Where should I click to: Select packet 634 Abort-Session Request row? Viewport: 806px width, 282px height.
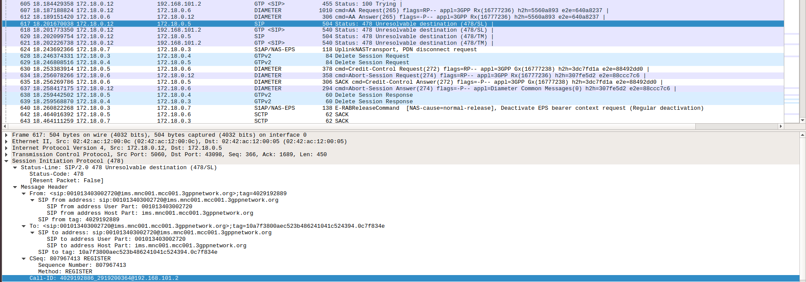point(393,75)
